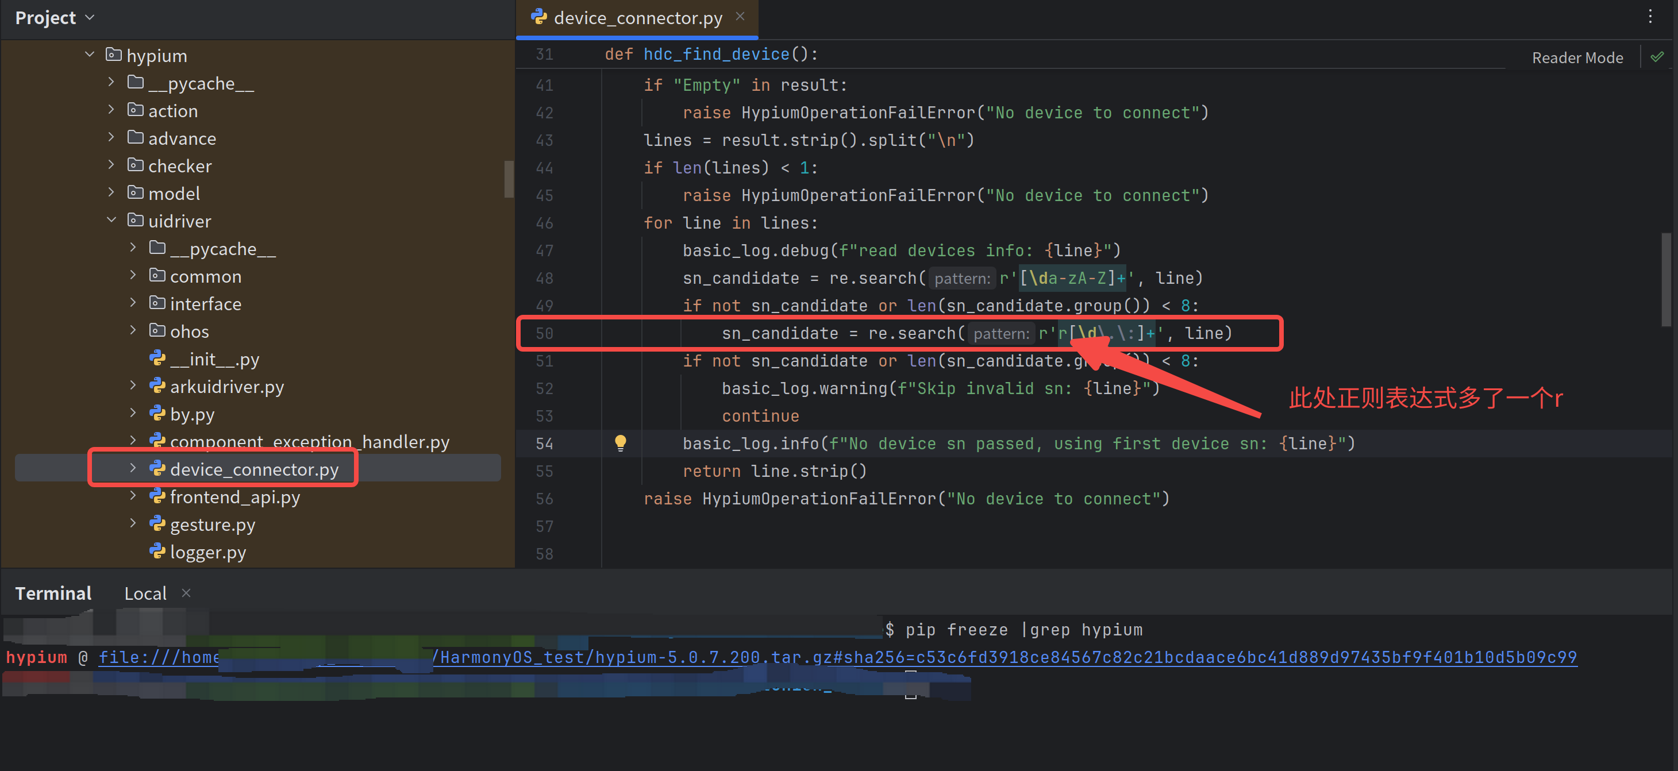Click the Python icon beside gesture.py
1678x771 pixels.
coord(158,524)
